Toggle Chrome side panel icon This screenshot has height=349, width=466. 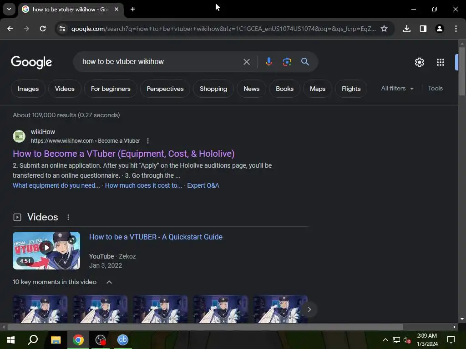click(x=423, y=29)
